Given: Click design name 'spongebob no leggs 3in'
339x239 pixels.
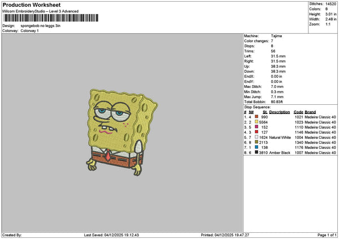Looking at the screenshot, I should pyautogui.click(x=41, y=26).
